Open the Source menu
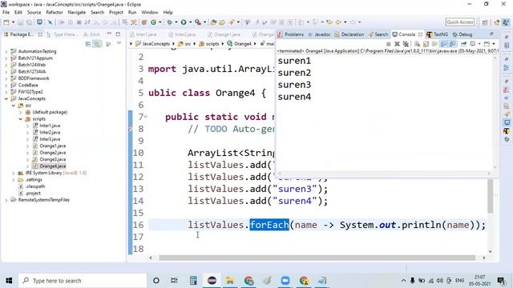The width and height of the screenshot is (513, 288). pos(34,12)
